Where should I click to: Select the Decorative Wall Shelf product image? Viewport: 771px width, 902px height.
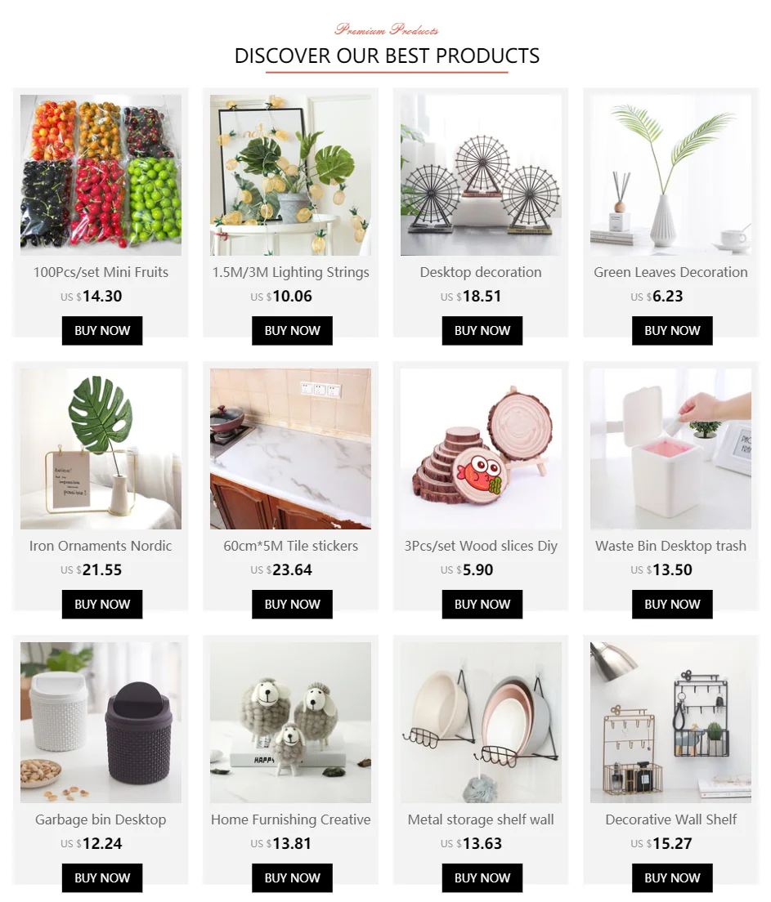point(670,722)
